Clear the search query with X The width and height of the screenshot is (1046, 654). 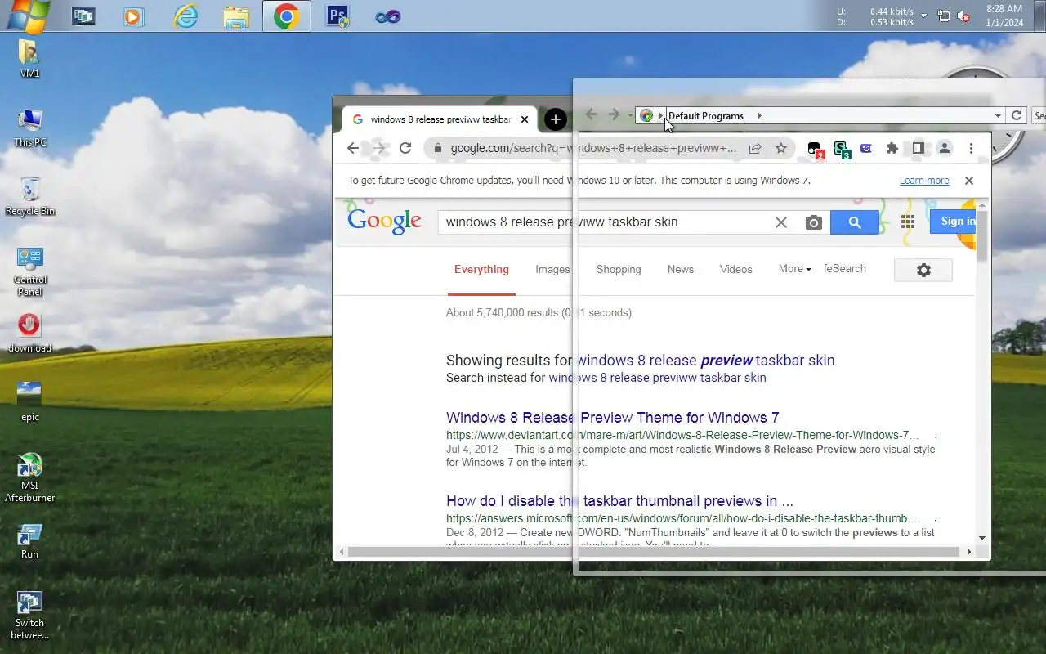[781, 222]
